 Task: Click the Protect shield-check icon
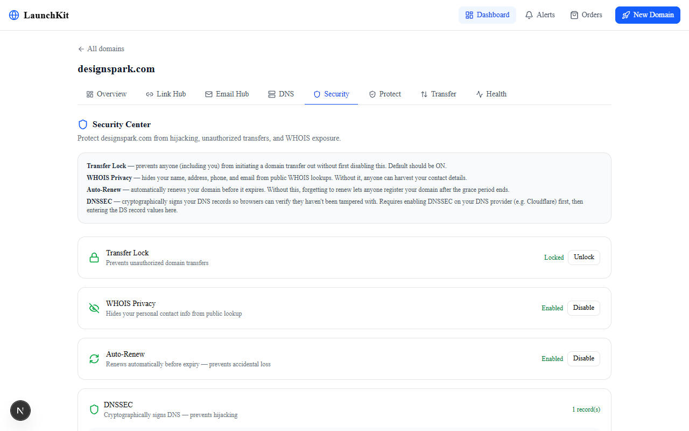pos(372,94)
